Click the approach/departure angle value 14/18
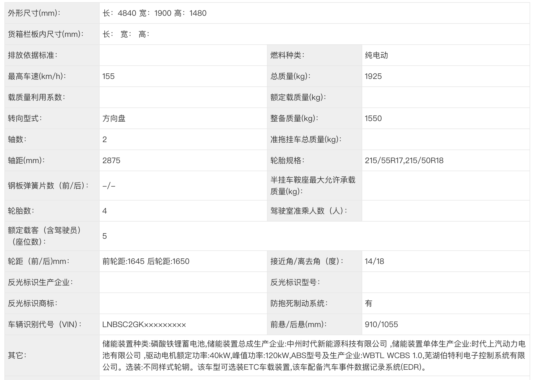The height and width of the screenshot is (380, 539). tap(374, 261)
